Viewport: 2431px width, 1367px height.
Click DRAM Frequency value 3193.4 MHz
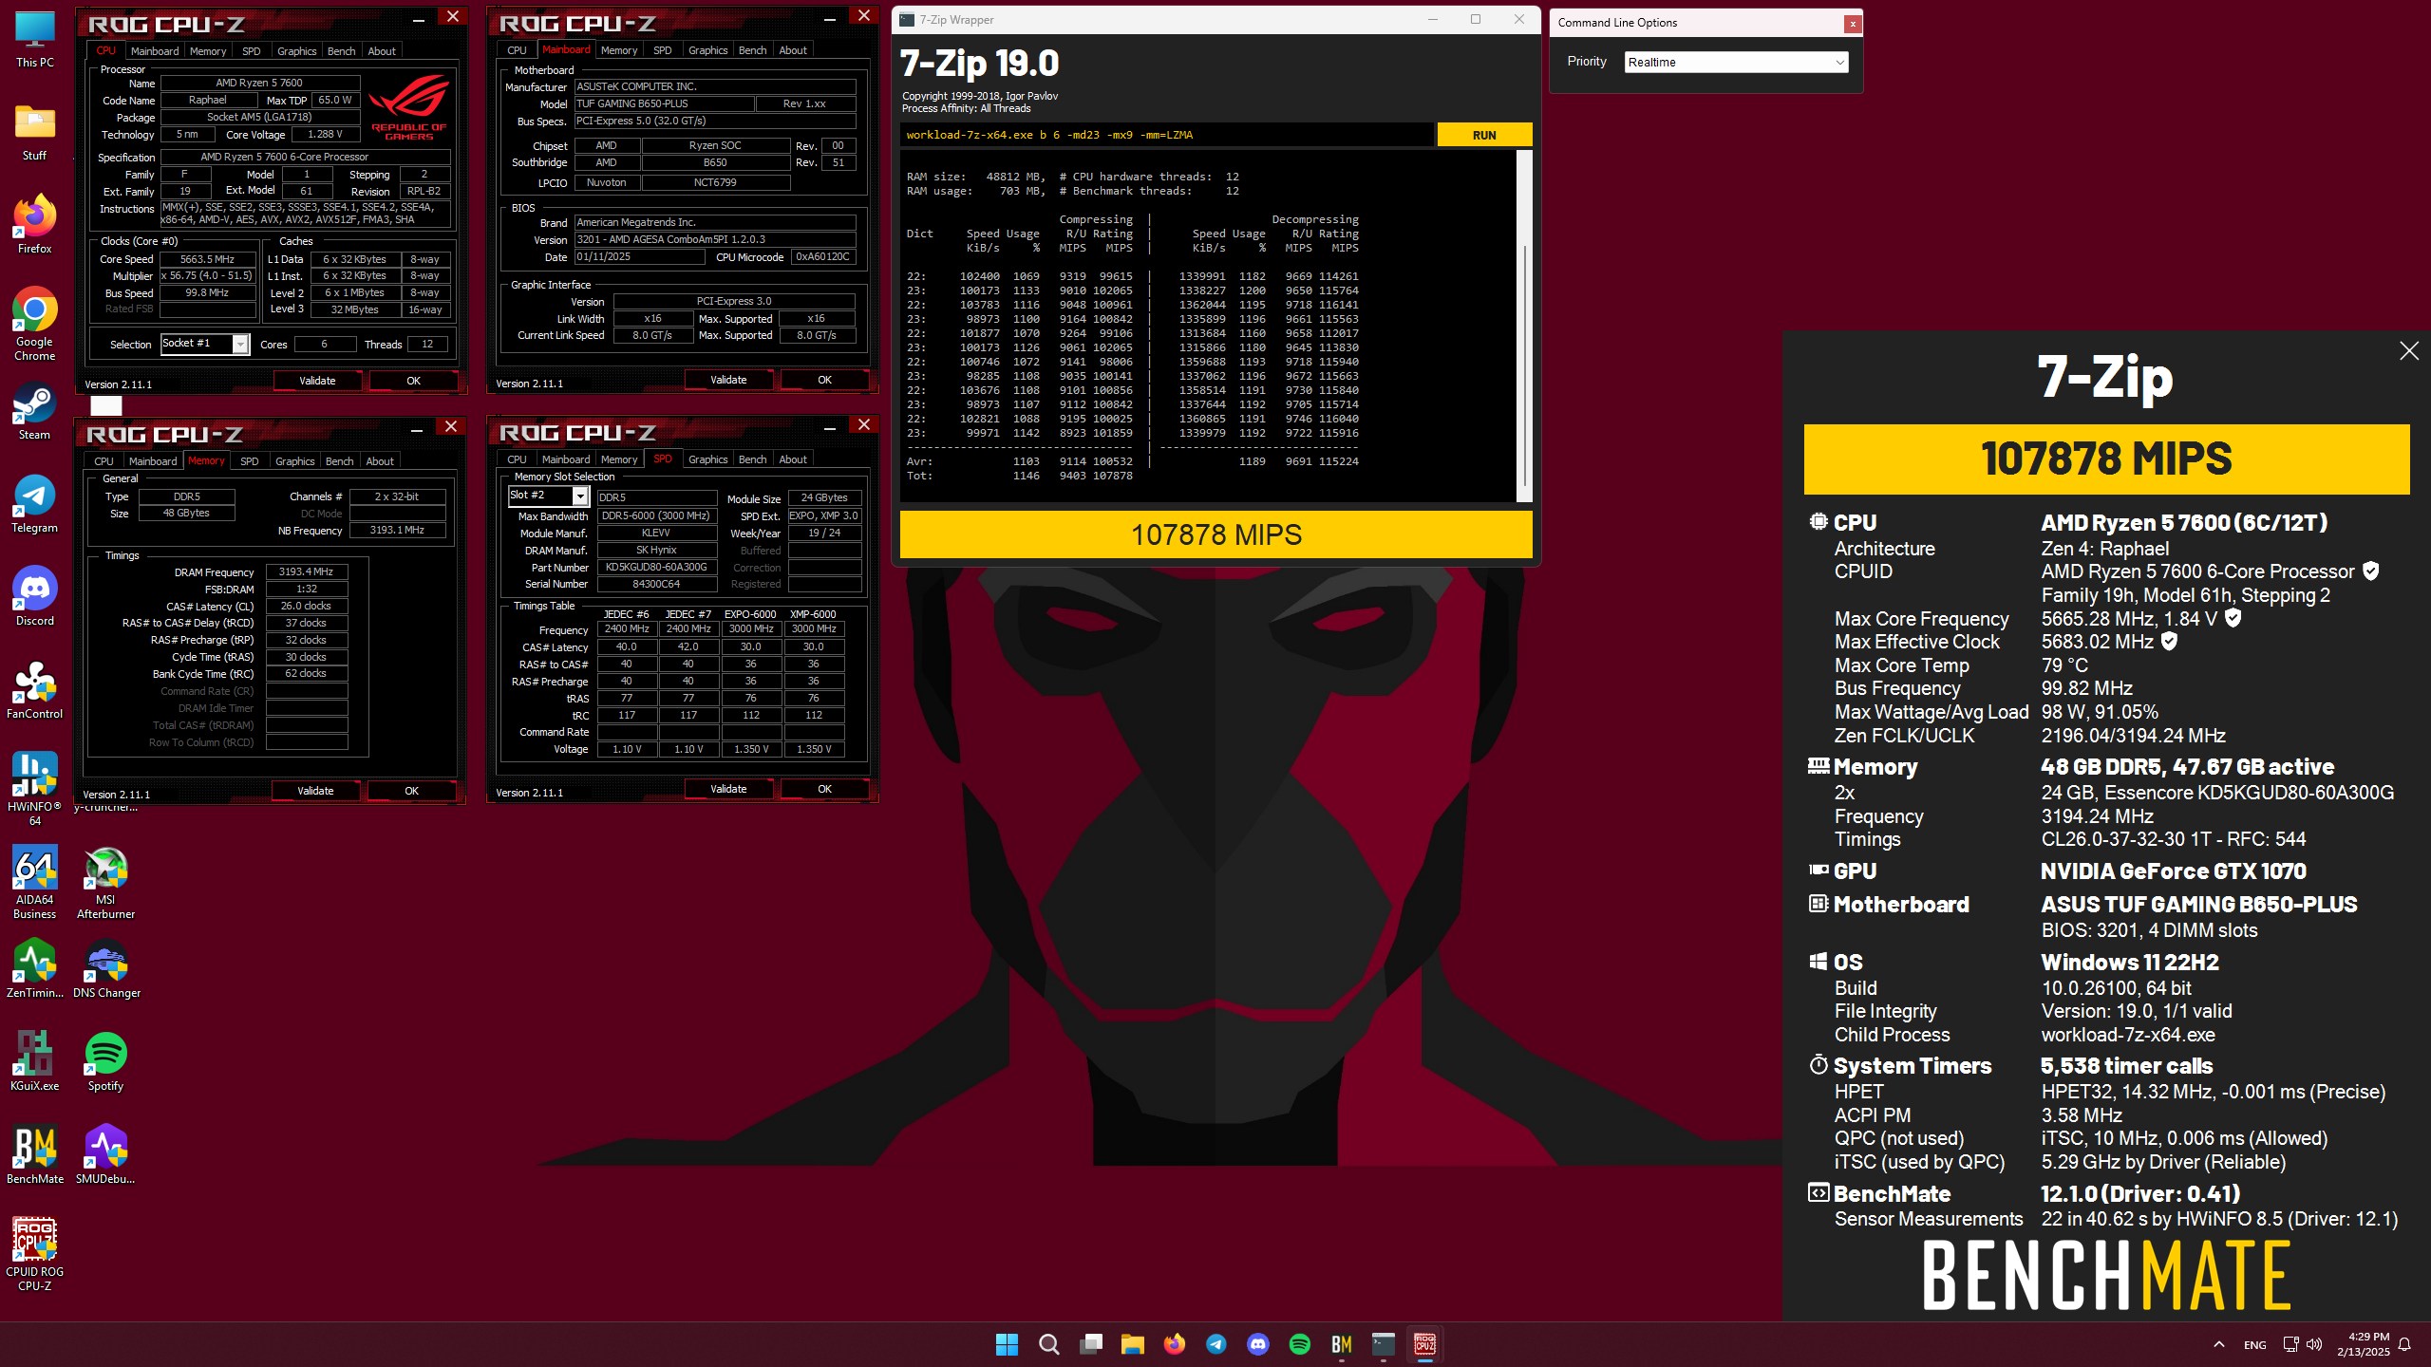(x=306, y=571)
